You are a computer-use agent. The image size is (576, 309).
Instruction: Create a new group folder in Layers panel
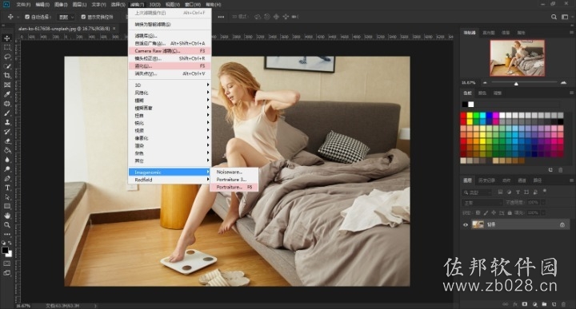(x=544, y=304)
